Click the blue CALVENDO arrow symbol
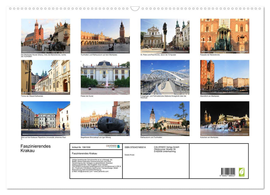270x195 pixels. point(119,147)
